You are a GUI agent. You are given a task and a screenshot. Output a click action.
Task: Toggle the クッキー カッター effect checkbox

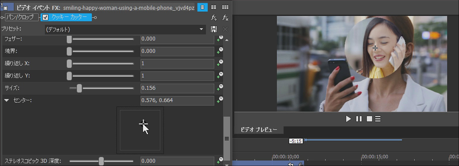click(x=45, y=17)
